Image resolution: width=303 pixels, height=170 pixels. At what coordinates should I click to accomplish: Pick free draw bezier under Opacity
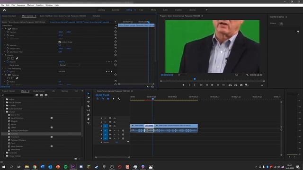click(x=17, y=59)
